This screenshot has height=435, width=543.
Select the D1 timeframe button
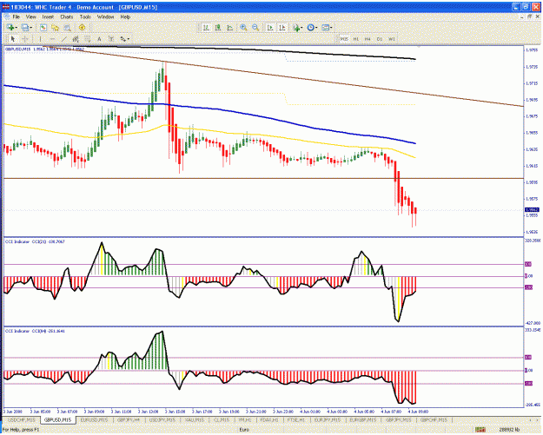[380, 39]
